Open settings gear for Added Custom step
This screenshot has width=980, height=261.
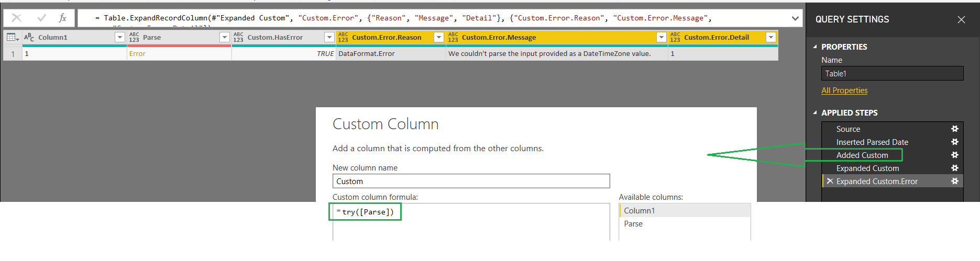(x=955, y=155)
